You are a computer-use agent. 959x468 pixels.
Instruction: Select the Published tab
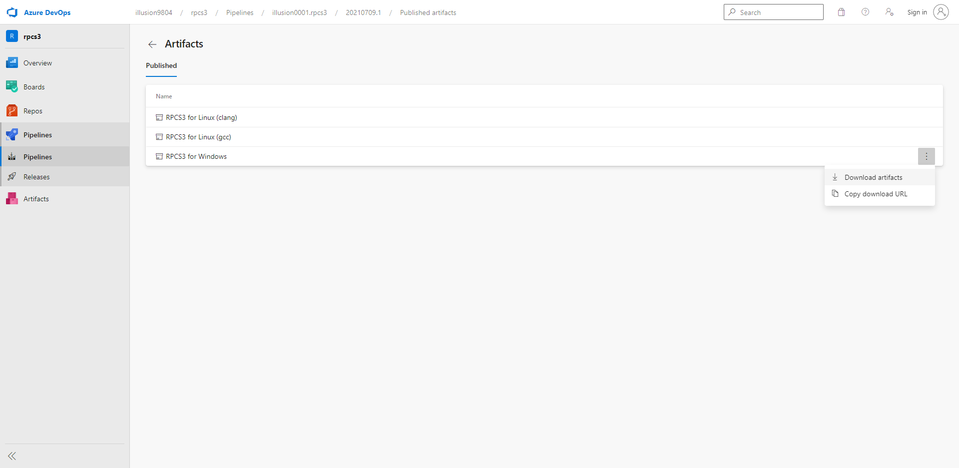point(161,65)
